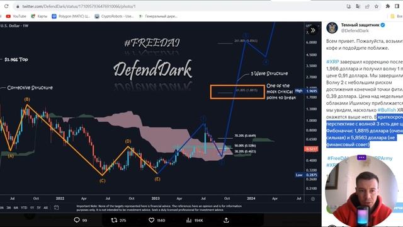403x227 pixels.
Task: Click the (B) wave label
Action: pos(27,100)
